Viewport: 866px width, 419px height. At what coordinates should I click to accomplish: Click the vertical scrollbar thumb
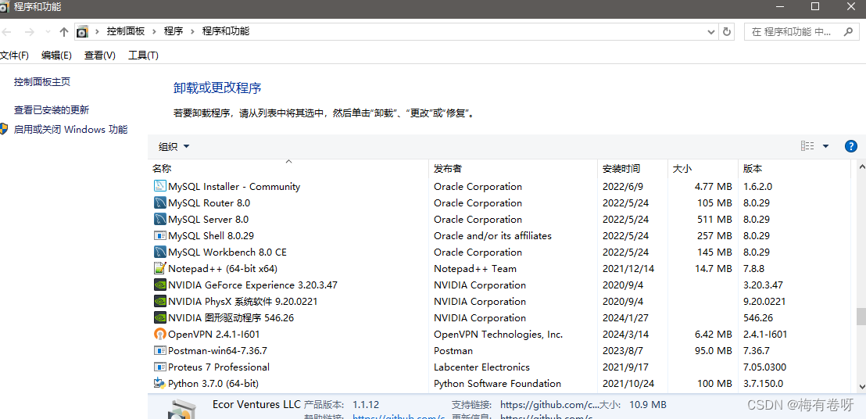[861, 317]
